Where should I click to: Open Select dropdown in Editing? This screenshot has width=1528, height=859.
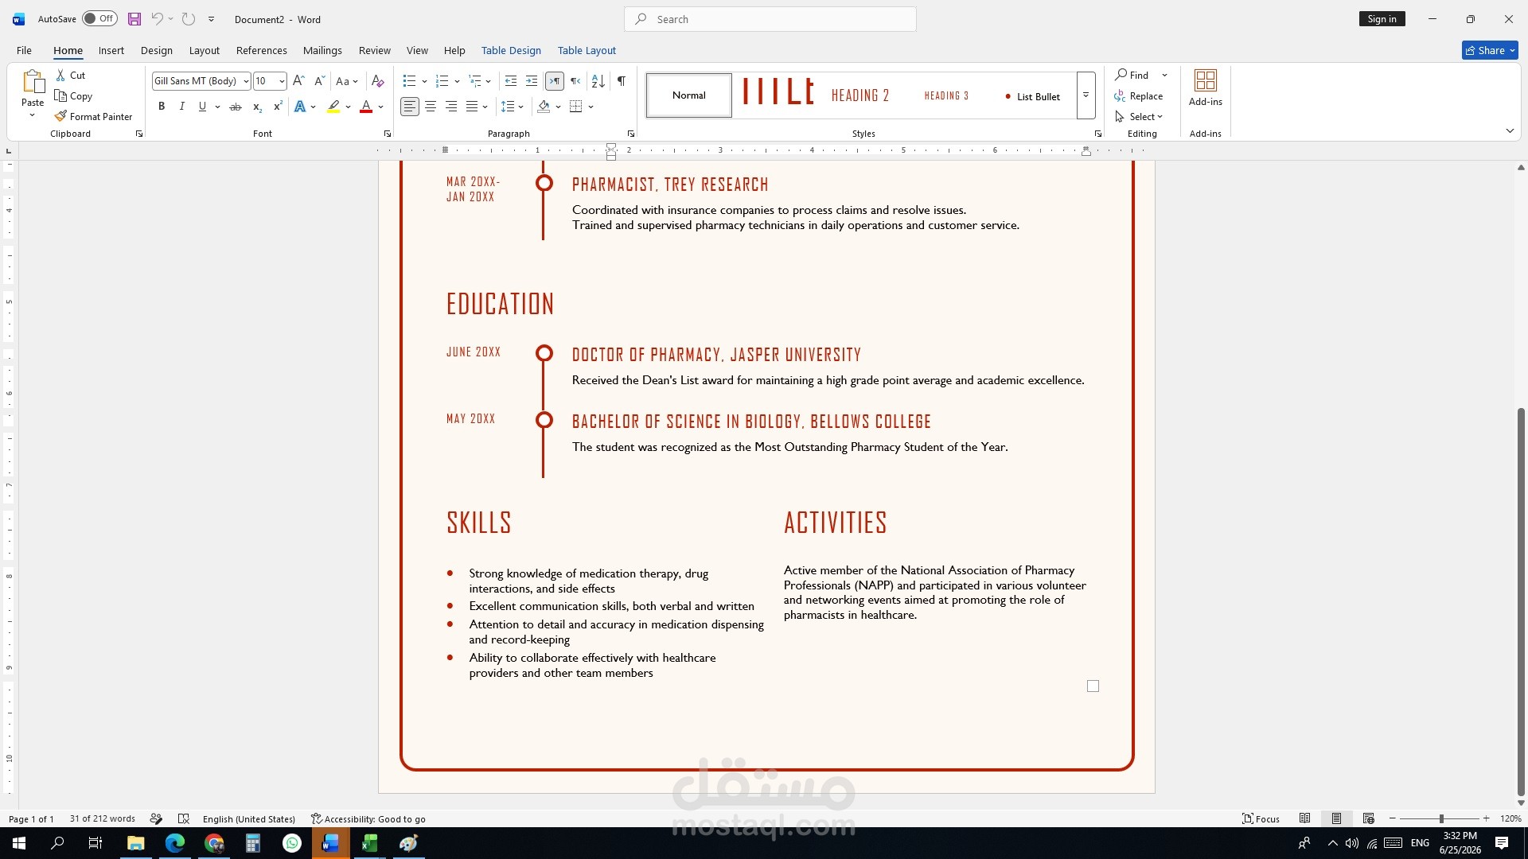click(1140, 116)
